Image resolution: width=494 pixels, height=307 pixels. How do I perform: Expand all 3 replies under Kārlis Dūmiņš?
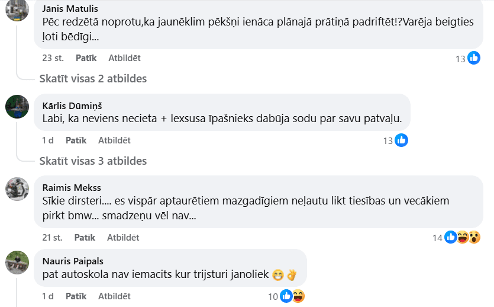[93, 161]
